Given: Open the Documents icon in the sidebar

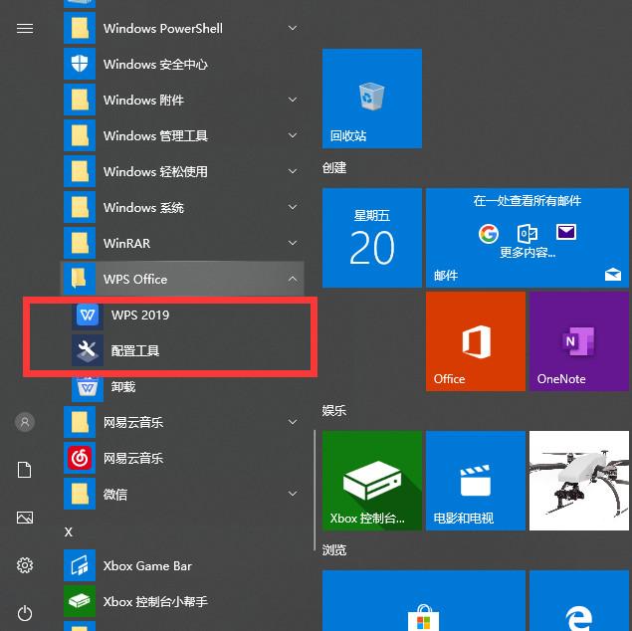Looking at the screenshot, I should point(25,470).
